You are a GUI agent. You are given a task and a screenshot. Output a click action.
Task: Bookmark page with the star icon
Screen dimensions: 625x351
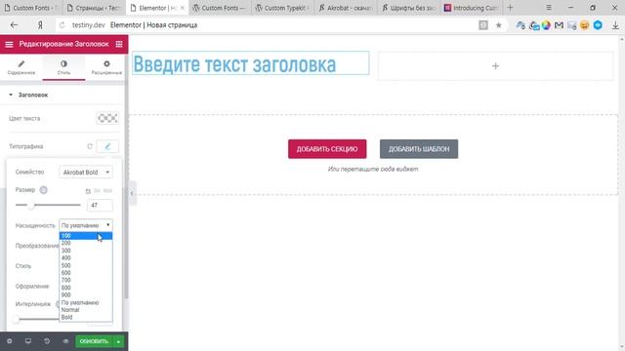point(498,25)
